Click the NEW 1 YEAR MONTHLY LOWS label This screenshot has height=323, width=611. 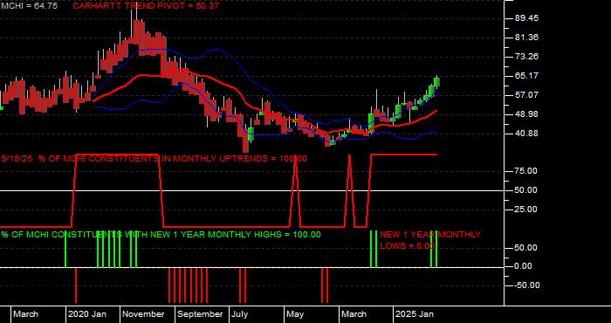click(430, 240)
